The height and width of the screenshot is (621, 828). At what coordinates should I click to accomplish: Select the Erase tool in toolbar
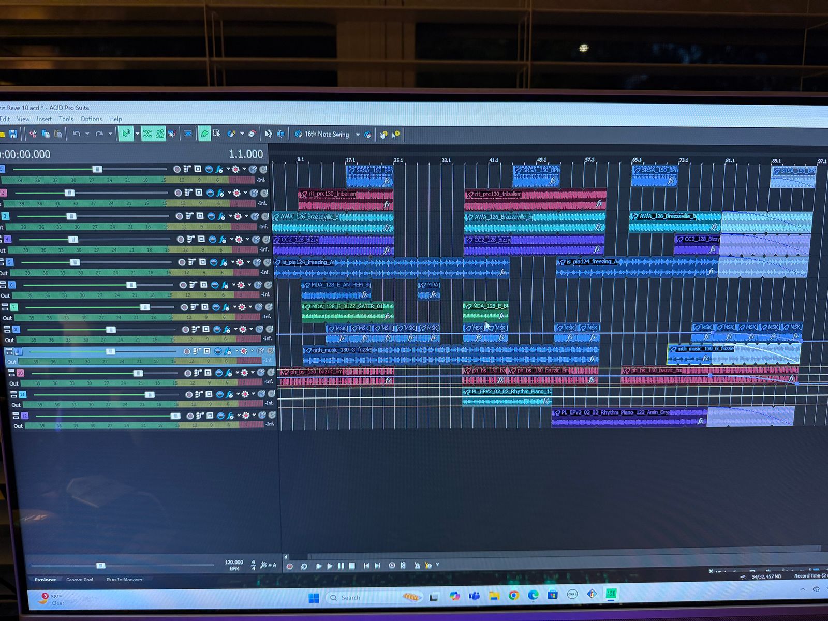(x=252, y=134)
